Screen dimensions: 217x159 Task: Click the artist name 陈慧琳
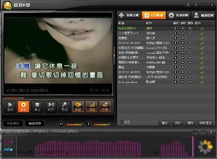pyautogui.click(x=151, y=82)
